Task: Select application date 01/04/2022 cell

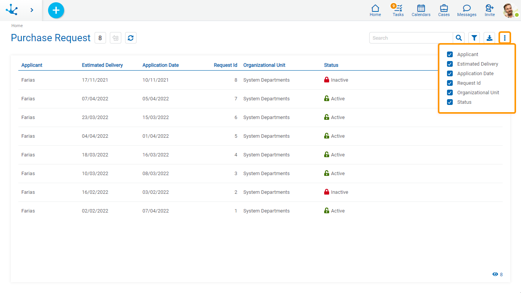Action: 156,136
